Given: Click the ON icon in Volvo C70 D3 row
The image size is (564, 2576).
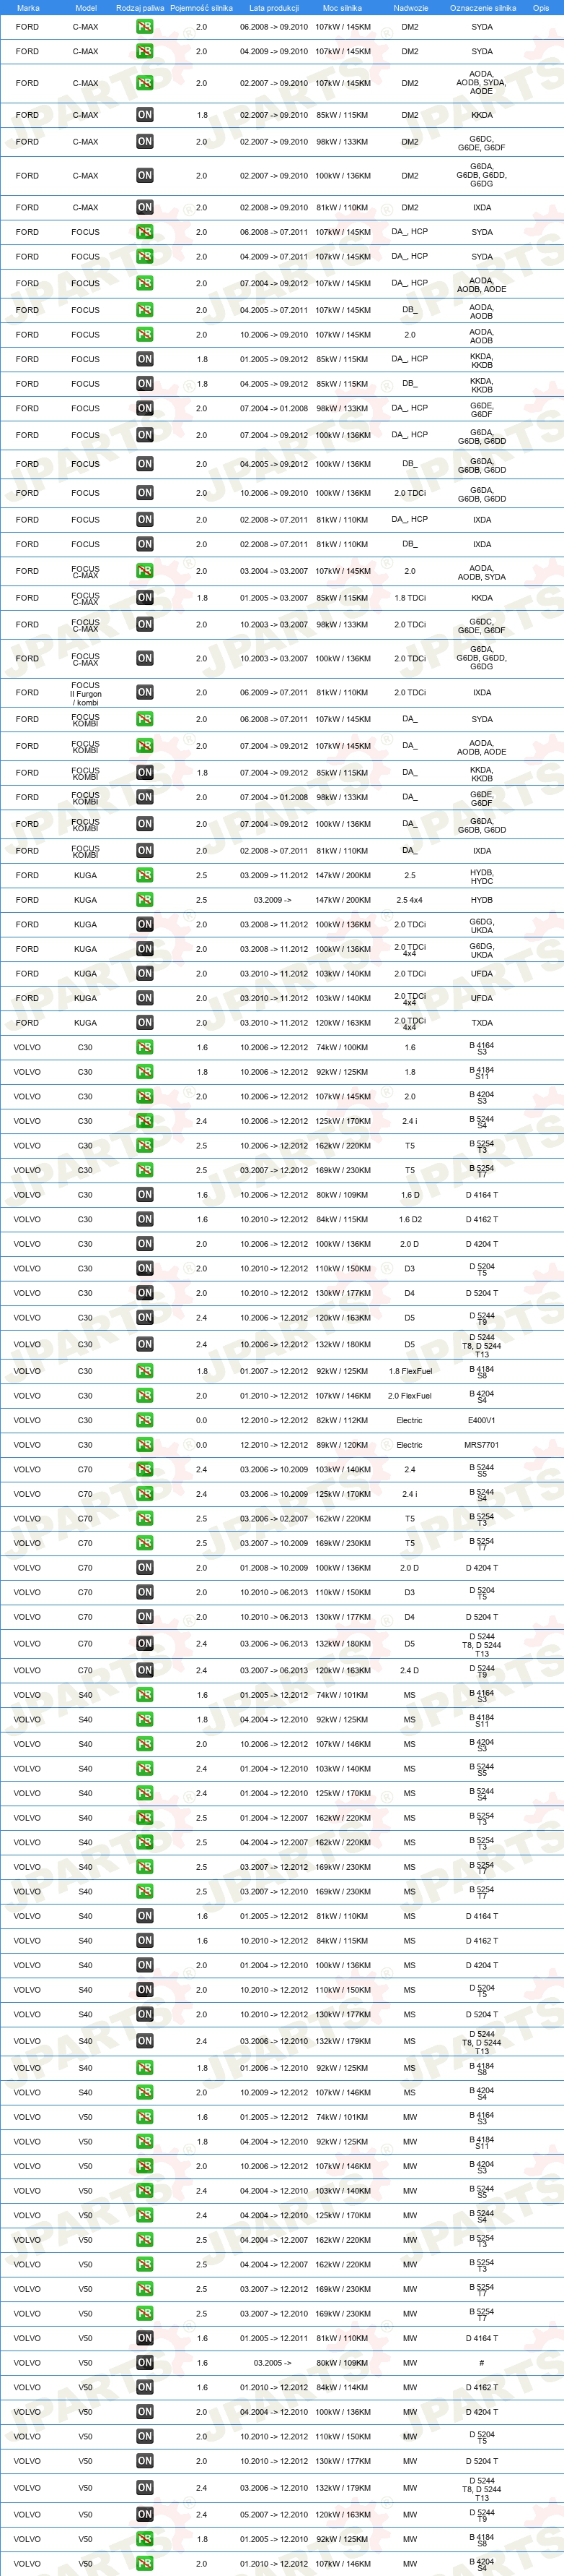Looking at the screenshot, I should pos(145,1592).
